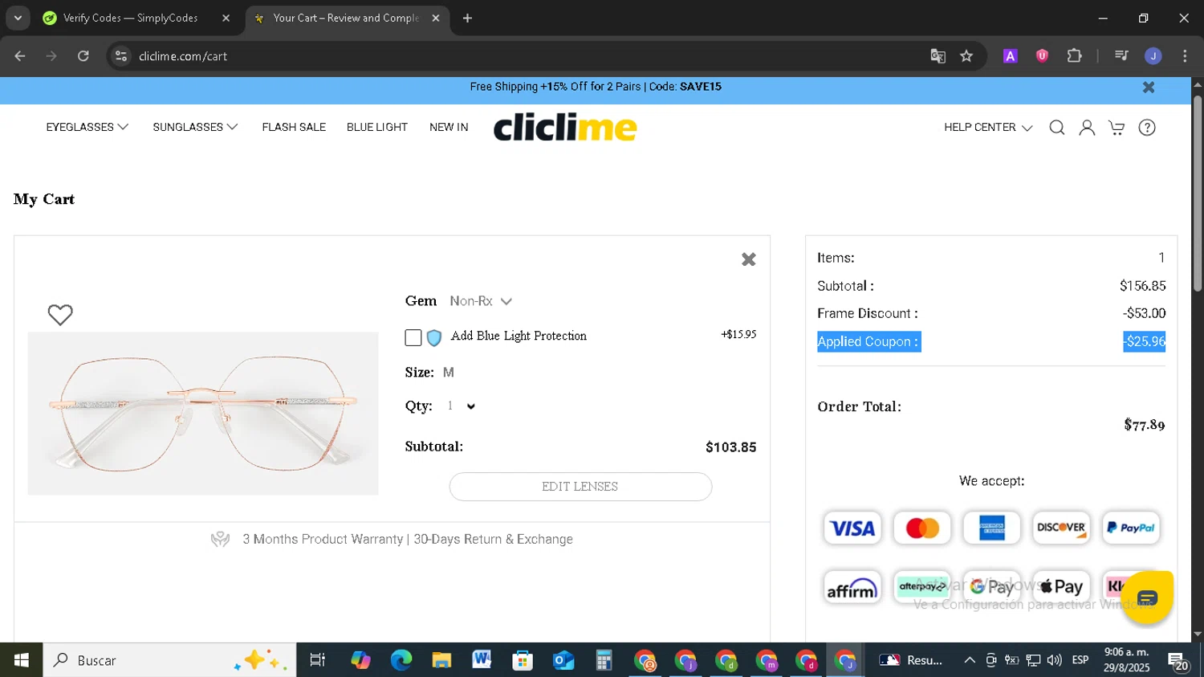Select the Your Cart browser tab
Viewport: 1204px width, 677px height.
coord(346,18)
